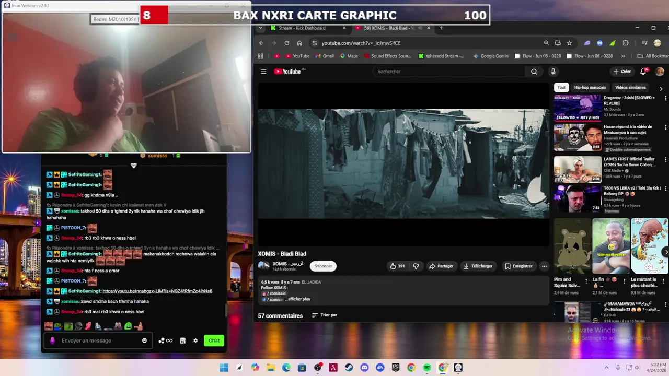
Task: Open Discord from the taskbar
Action: [364, 368]
